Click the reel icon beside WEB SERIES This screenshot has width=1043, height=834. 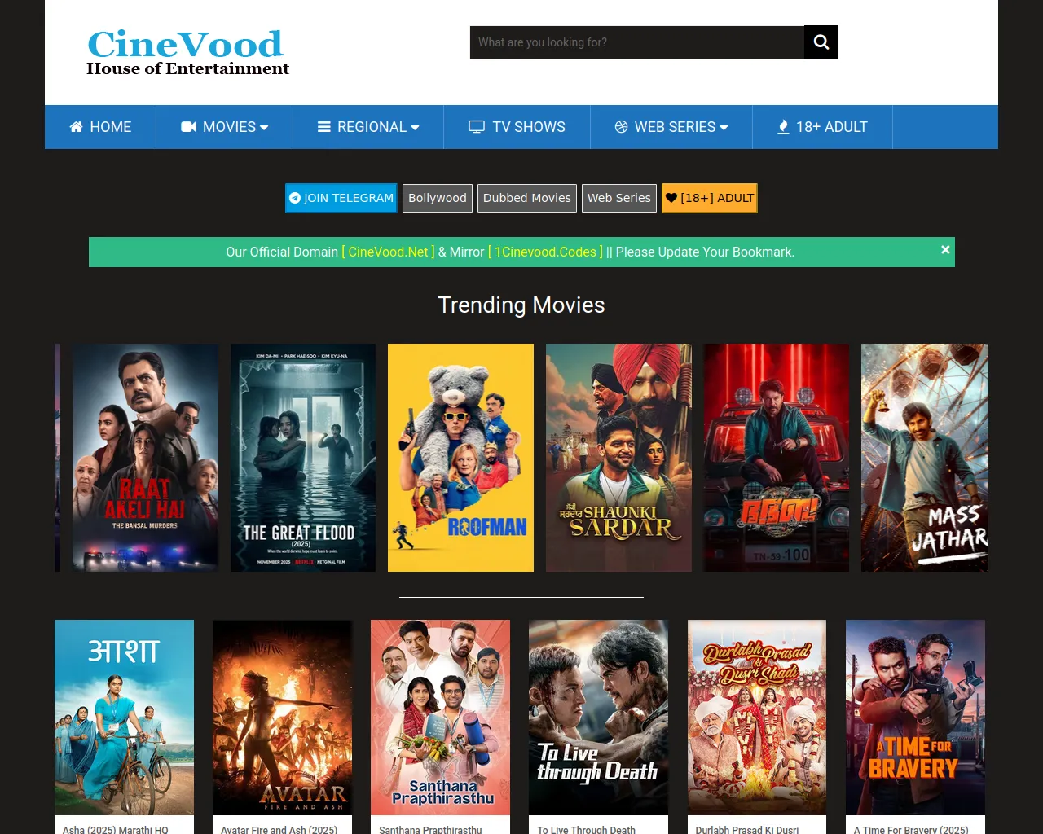coord(621,127)
